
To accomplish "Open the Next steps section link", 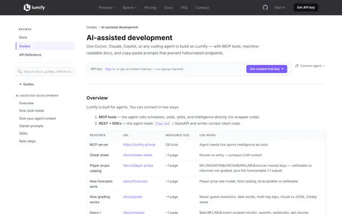I will tap(27, 141).
